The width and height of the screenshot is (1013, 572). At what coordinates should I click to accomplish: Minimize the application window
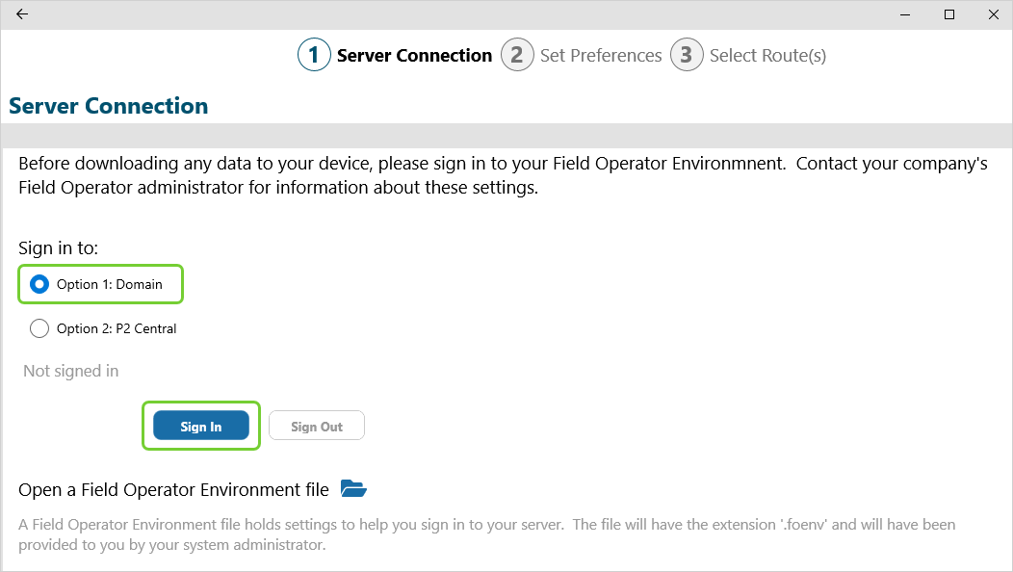point(905,14)
